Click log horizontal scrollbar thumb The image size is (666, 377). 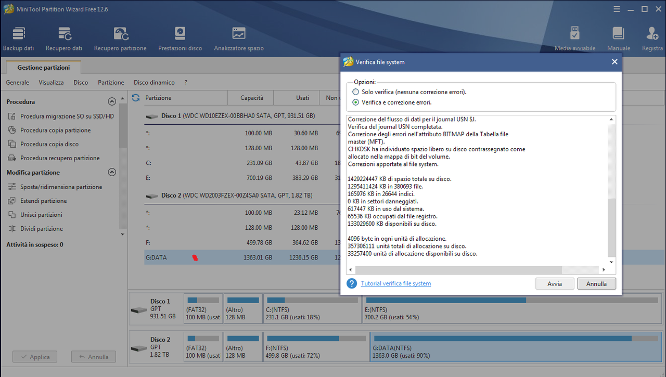(x=458, y=270)
